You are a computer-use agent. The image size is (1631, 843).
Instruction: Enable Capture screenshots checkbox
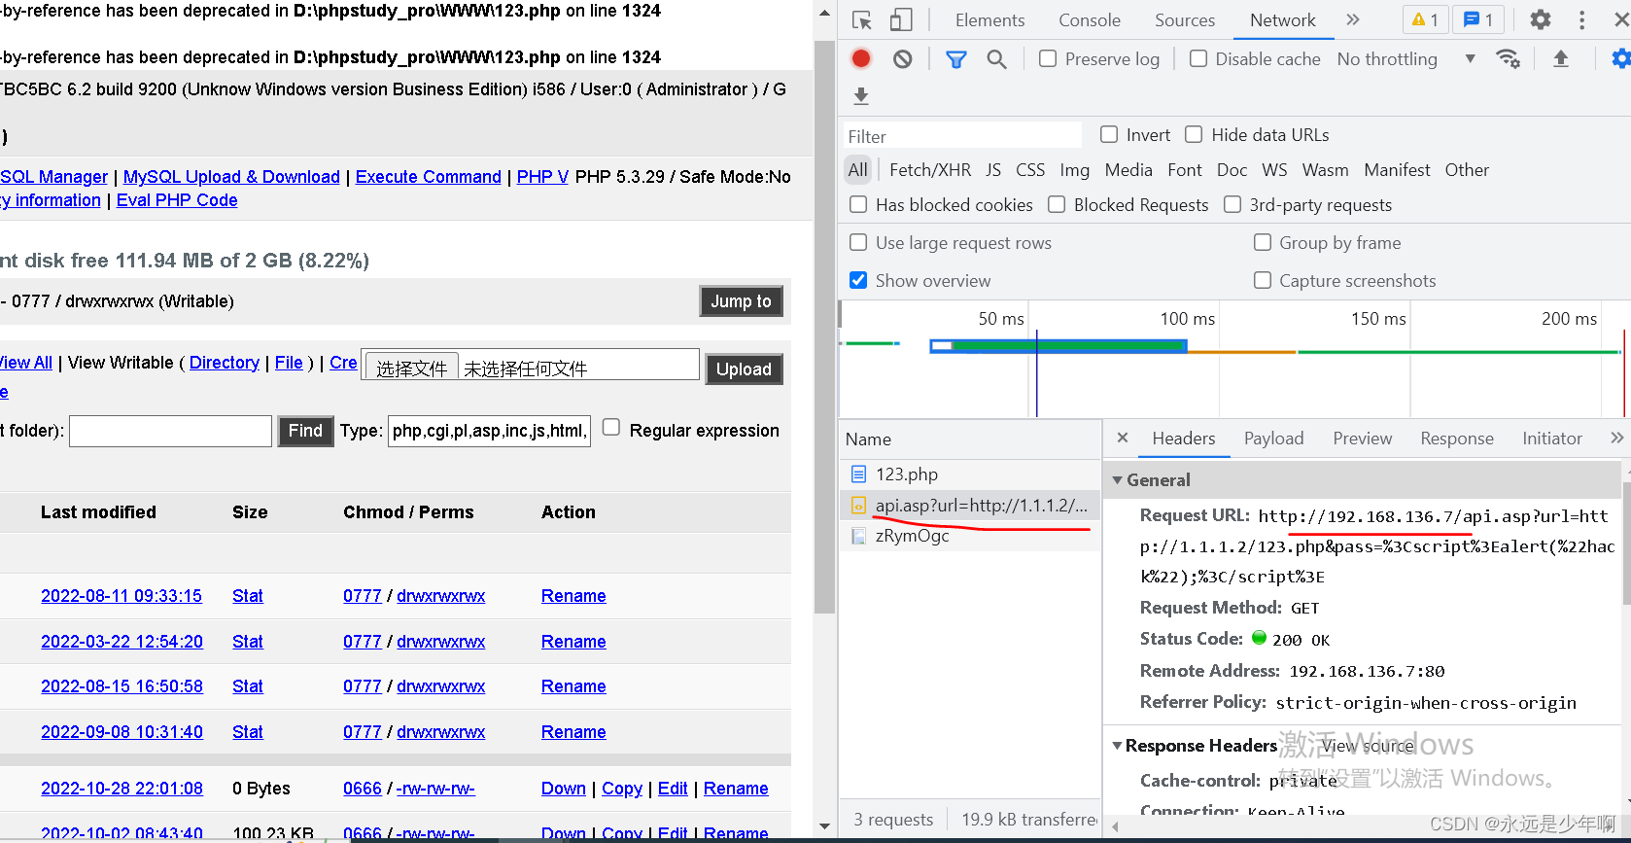click(1263, 281)
